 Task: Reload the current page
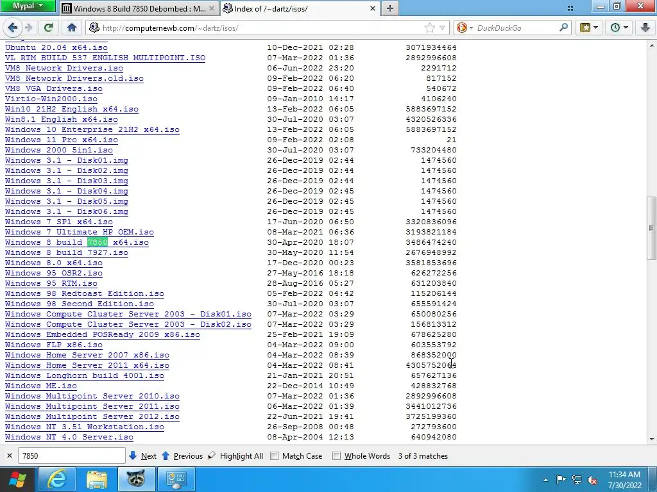[x=48, y=28]
